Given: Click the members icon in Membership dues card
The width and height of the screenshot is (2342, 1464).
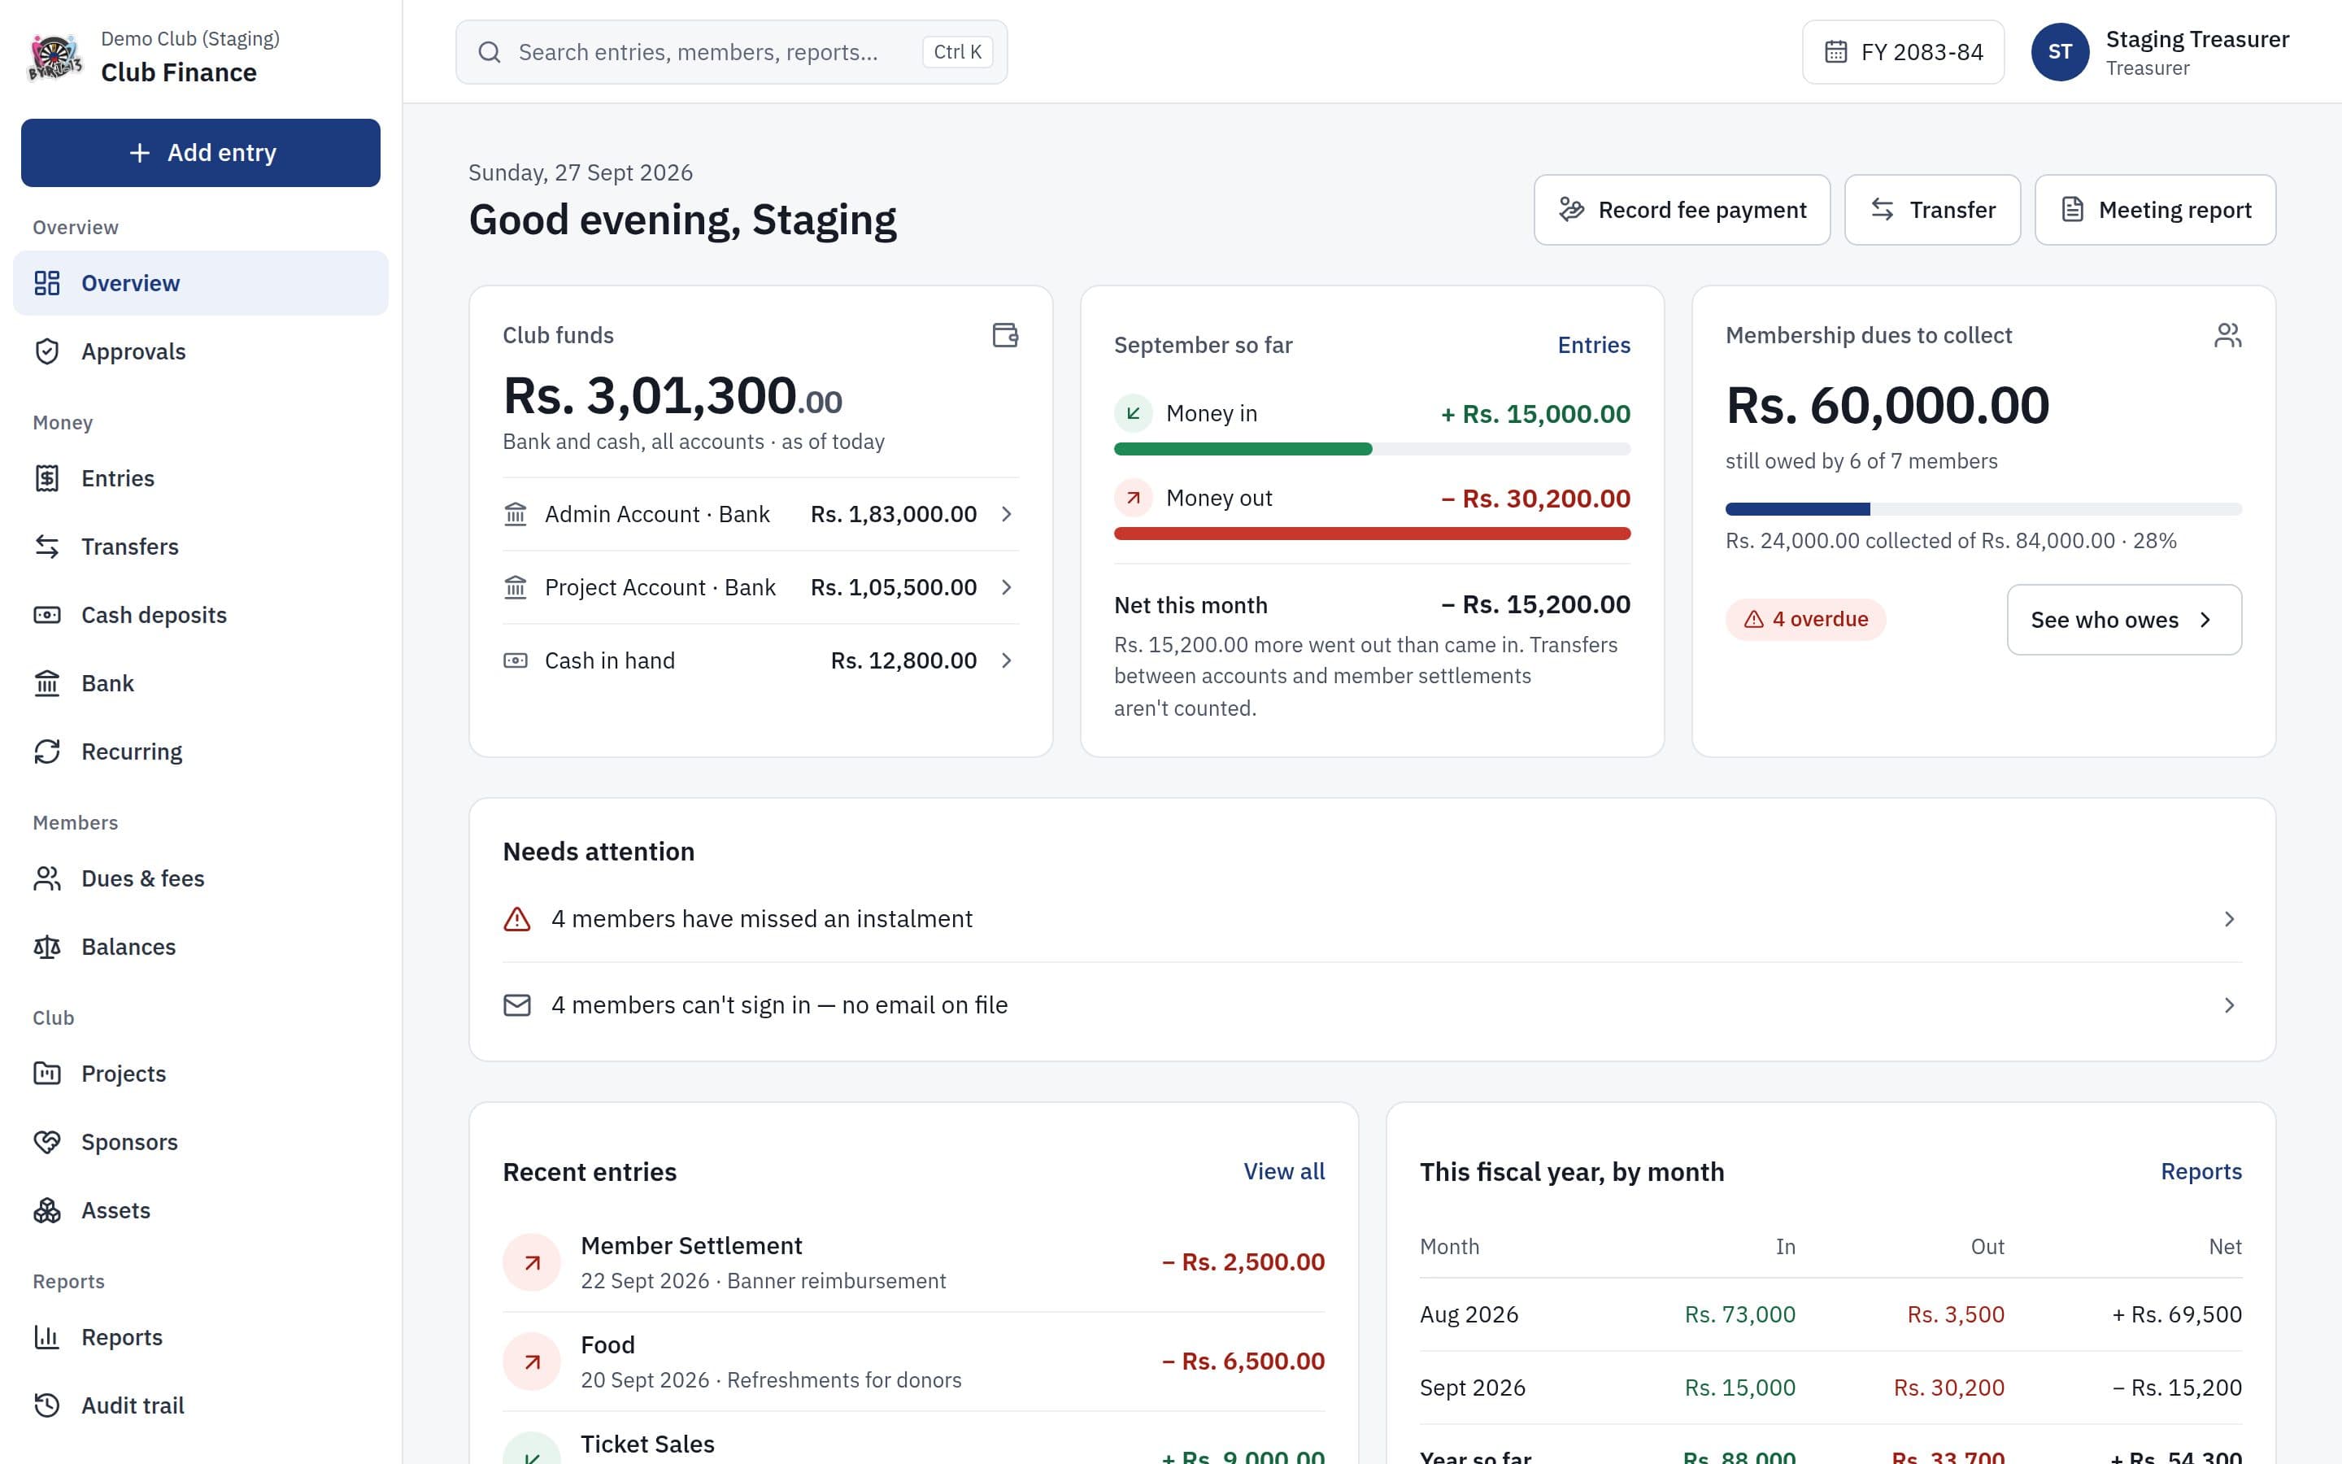Looking at the screenshot, I should [x=2228, y=335].
